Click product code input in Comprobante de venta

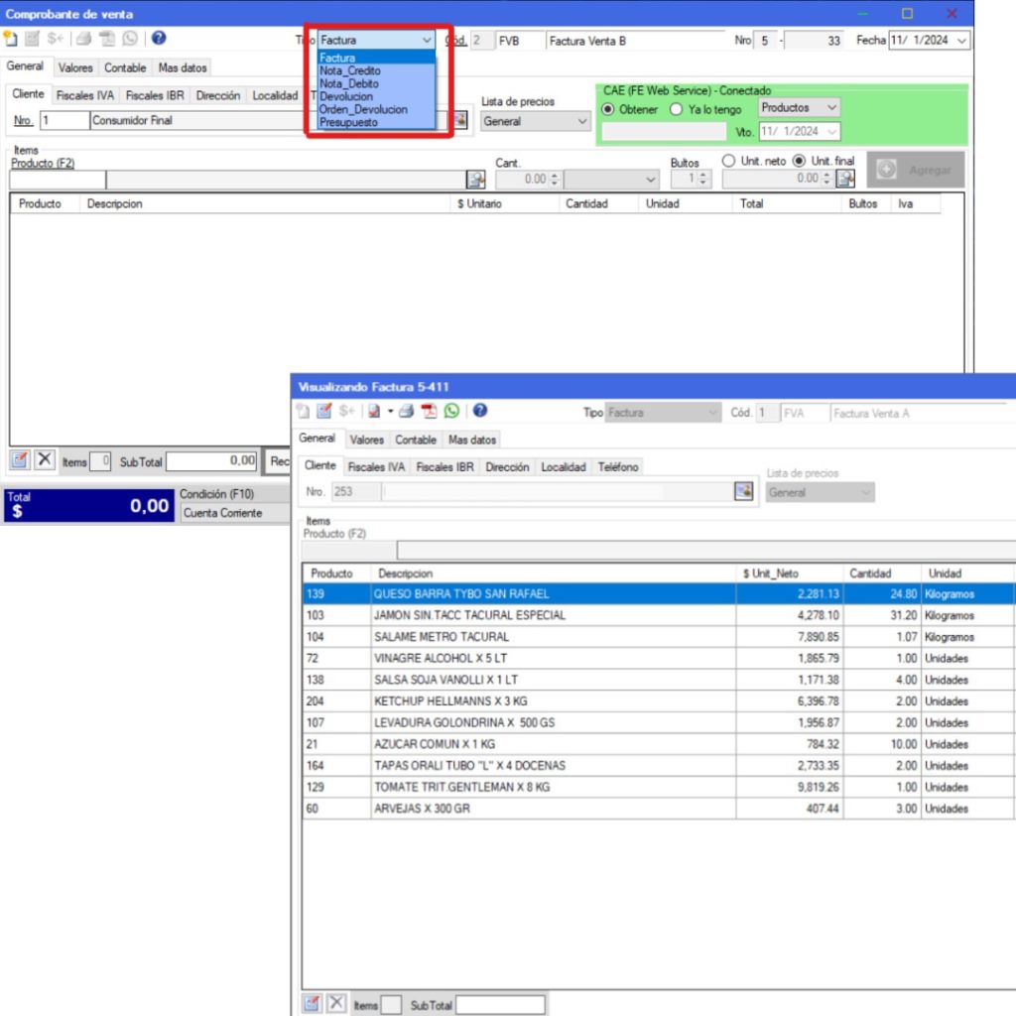pyautogui.click(x=58, y=181)
